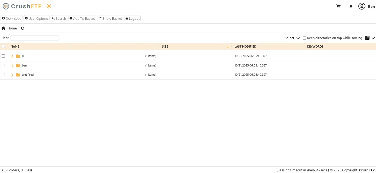This screenshot has height=173, width=376.
Task: Click Show Basket
Action: click(x=110, y=18)
